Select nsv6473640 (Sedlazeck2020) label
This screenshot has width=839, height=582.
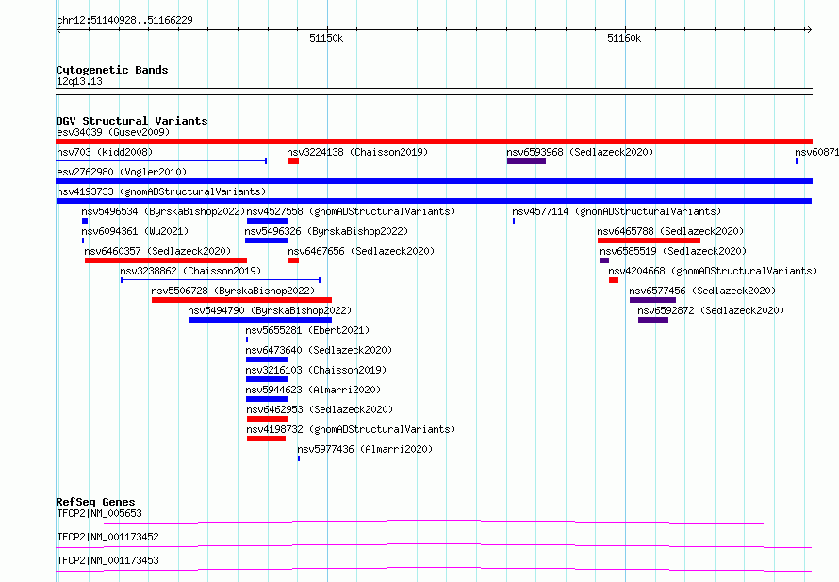point(319,350)
